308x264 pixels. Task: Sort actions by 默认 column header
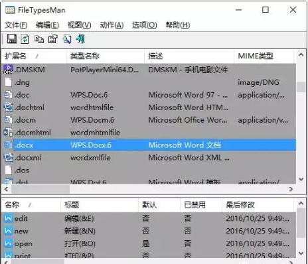pos(159,205)
